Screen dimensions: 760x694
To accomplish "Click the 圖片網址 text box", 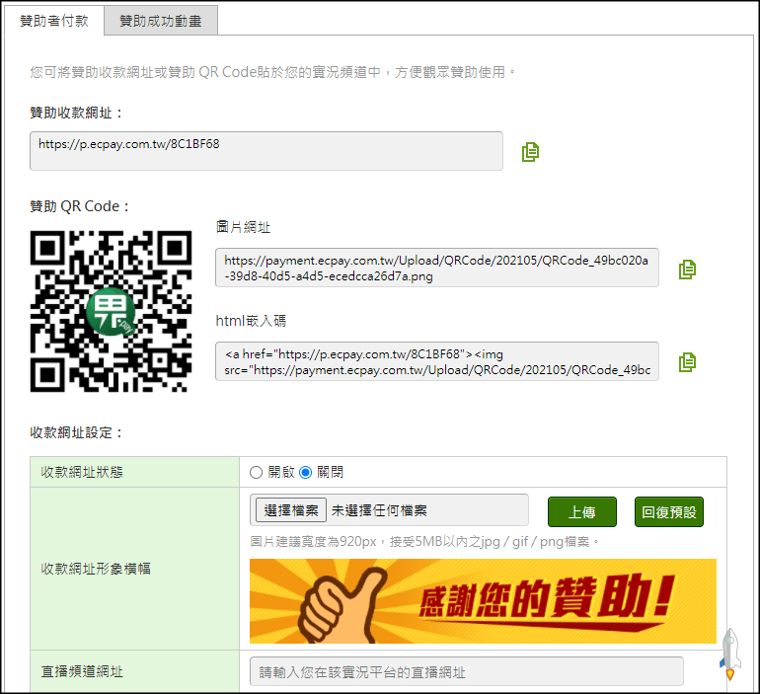I will click(436, 268).
